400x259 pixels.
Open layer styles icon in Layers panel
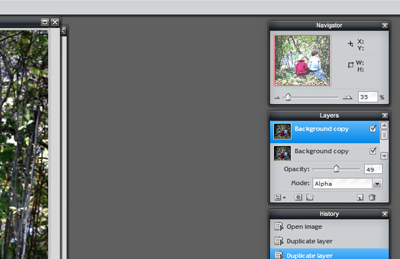(310, 197)
